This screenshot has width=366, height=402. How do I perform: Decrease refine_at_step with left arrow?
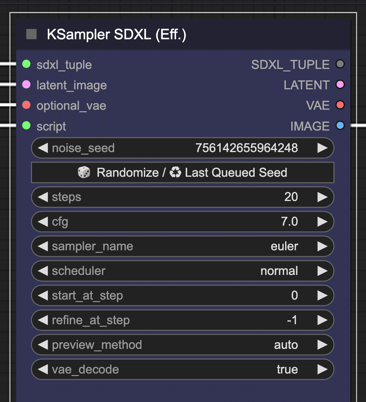pyautogui.click(x=43, y=320)
